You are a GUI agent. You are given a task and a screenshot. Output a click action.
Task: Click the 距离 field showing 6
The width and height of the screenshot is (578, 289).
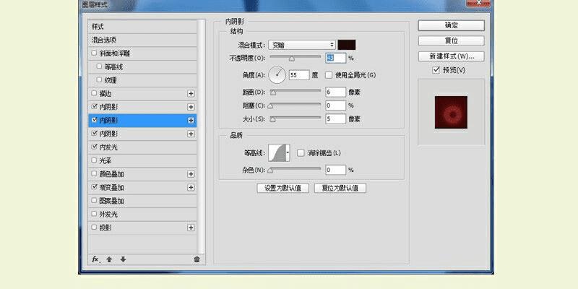[x=336, y=92]
